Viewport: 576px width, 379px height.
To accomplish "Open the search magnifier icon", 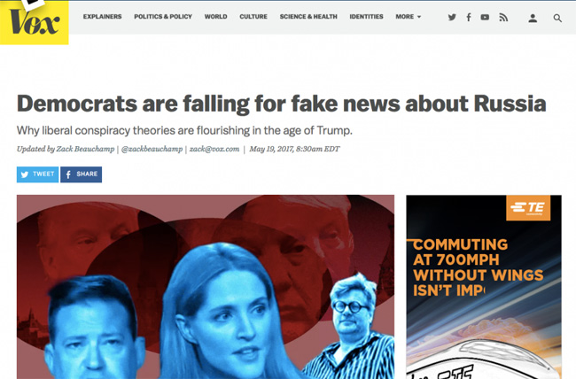I will click(x=557, y=18).
